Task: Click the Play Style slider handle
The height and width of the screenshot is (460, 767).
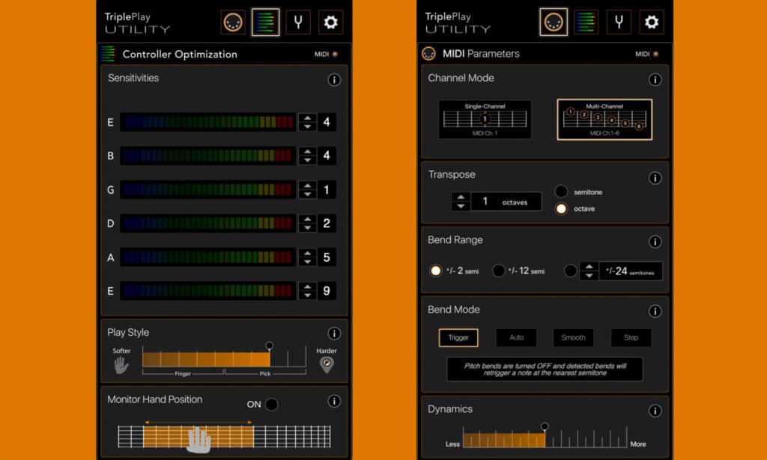Action: [270, 346]
